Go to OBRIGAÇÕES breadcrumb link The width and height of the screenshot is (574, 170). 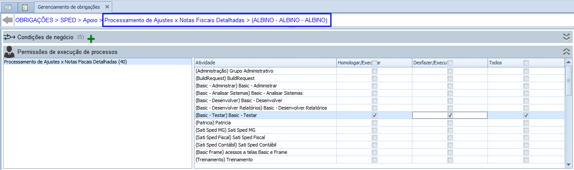click(35, 20)
